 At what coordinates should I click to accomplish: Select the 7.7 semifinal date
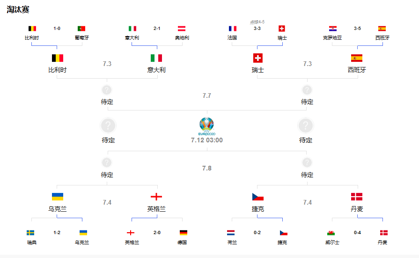[x=207, y=96]
